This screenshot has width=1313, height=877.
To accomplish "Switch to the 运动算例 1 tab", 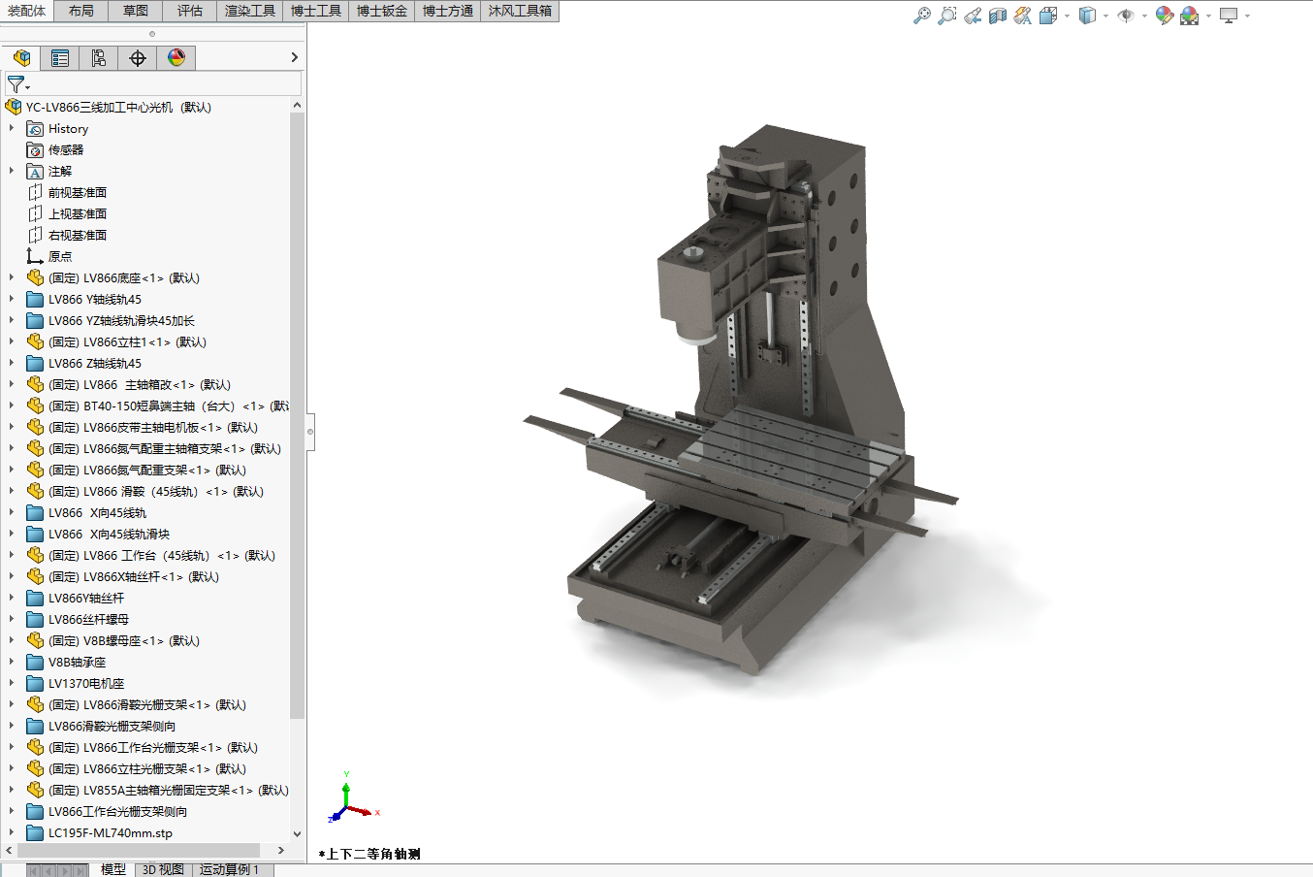I will tap(230, 870).
